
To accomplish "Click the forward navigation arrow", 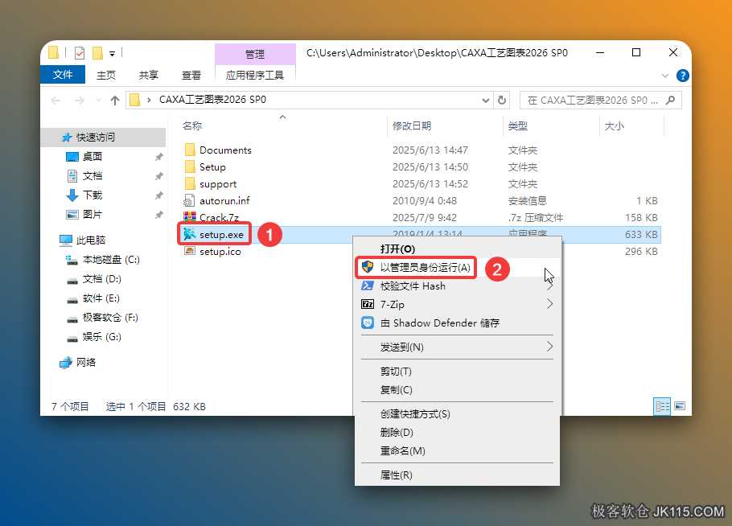I will coord(80,101).
